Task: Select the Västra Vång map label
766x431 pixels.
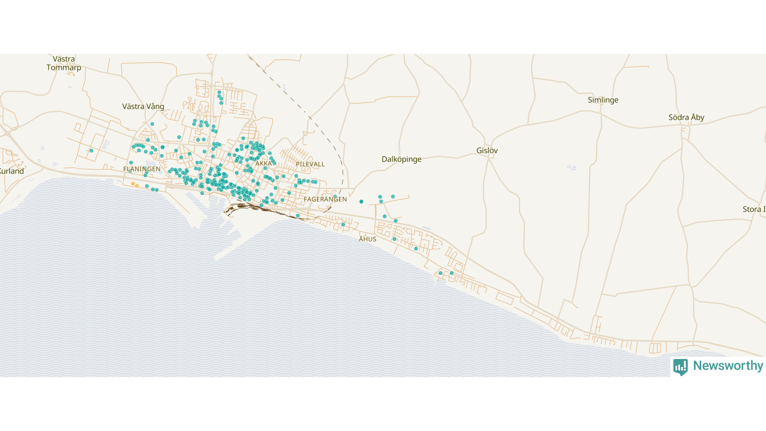Action: [x=143, y=107]
